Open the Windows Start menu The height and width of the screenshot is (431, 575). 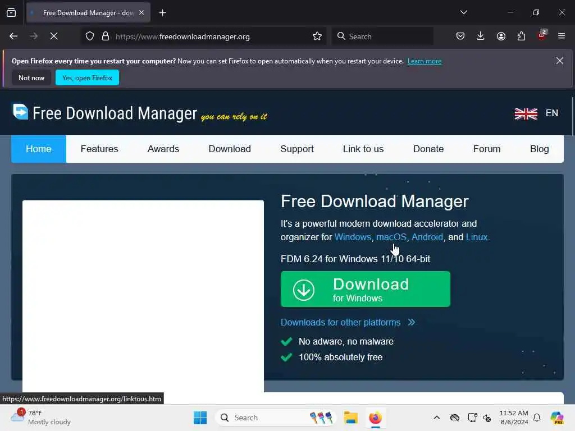[x=200, y=418]
